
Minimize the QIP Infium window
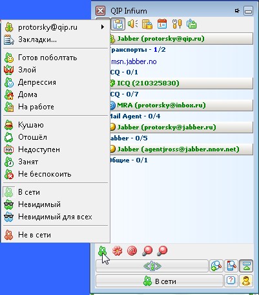[x=248, y=11]
